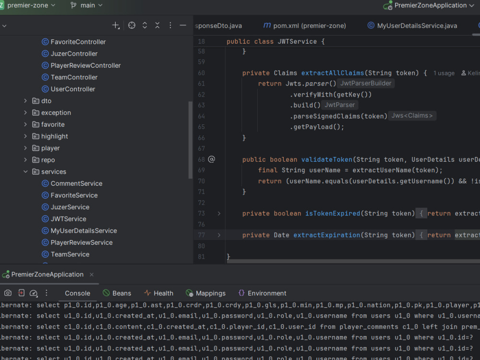Switch to the Environment tab

point(262,293)
